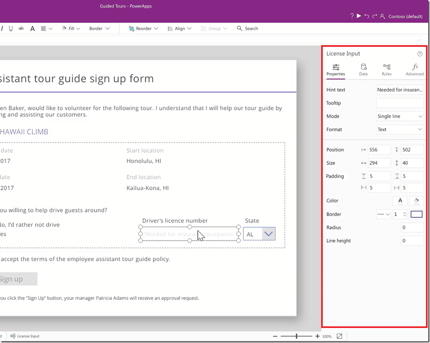Click the Tooltip input field
The image size is (430, 343).
click(399, 103)
